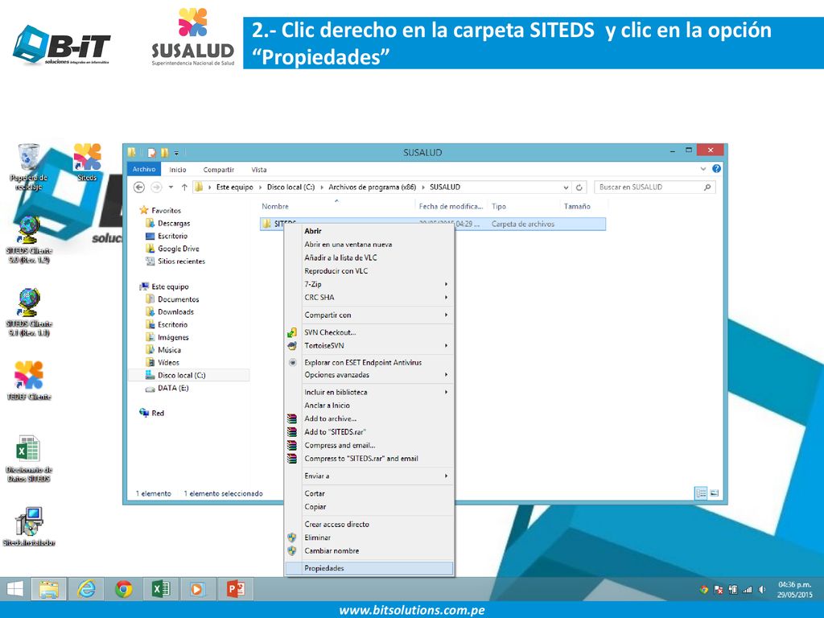Go up one folder level arrow
824x618 pixels.
click(x=184, y=187)
